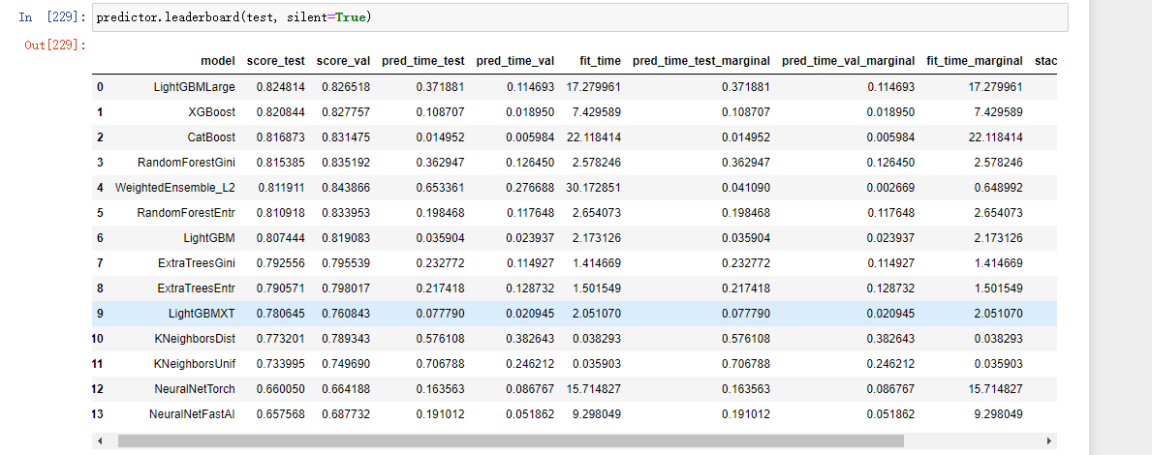Image resolution: width=1152 pixels, height=455 pixels.
Task: Click pred_time_val_marginal value 0.002669
Action: (891, 188)
